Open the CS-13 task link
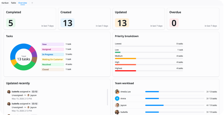Screen dimensions: 224x115 [x=35, y=92]
